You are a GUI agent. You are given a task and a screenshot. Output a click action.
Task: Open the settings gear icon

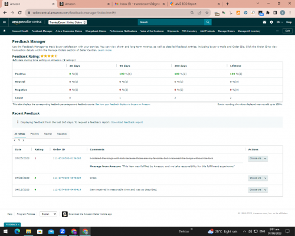(271, 22)
